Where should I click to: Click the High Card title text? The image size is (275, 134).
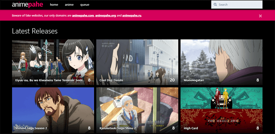pyautogui.click(x=191, y=128)
